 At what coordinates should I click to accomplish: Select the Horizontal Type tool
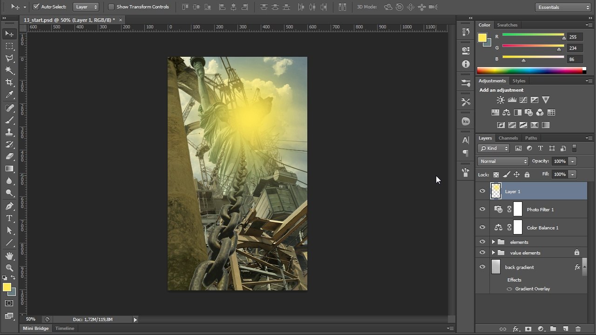9,218
